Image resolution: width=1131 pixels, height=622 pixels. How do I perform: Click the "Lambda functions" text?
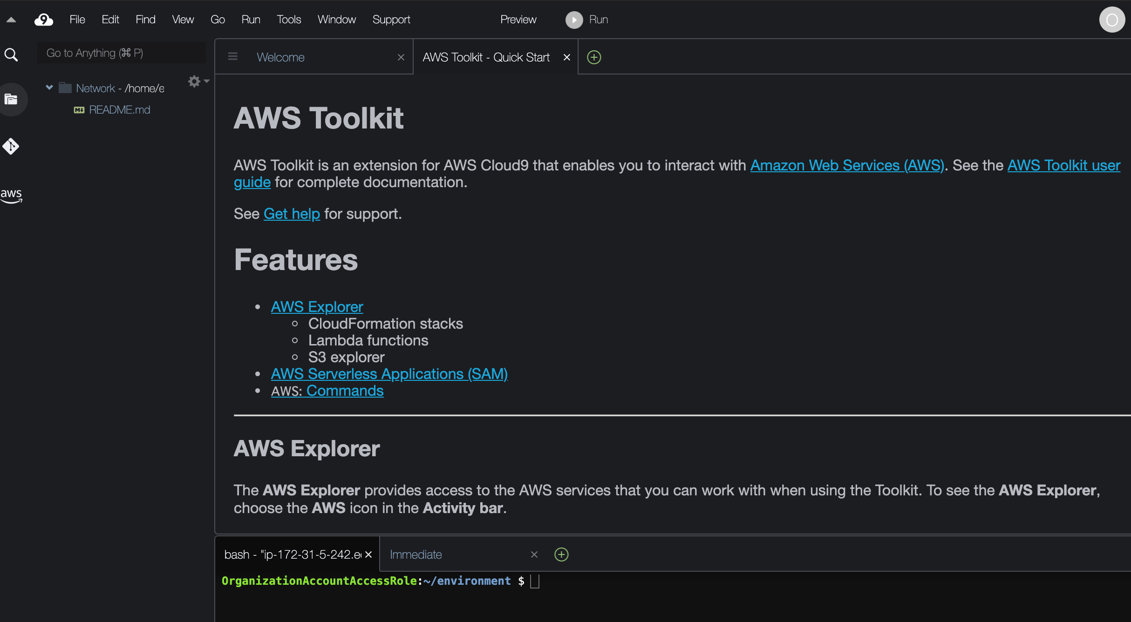coord(368,340)
